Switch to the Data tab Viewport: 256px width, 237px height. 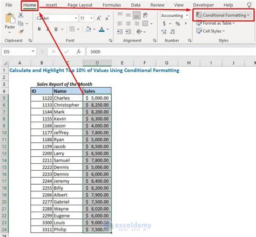136,5
